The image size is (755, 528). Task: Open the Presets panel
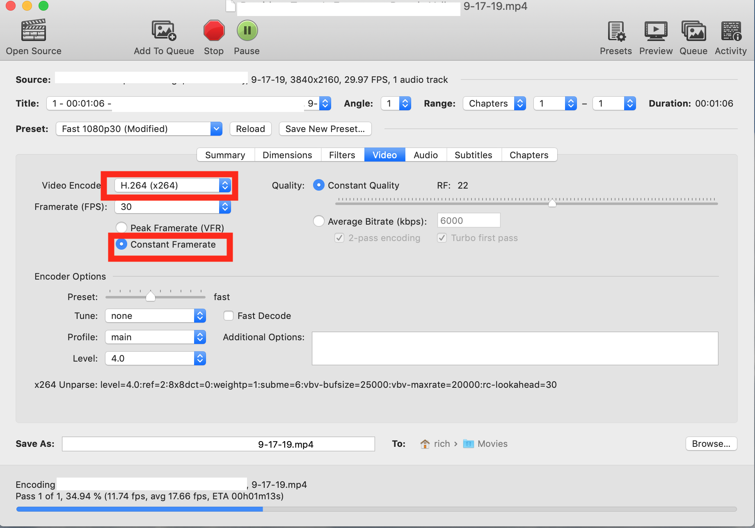616,31
